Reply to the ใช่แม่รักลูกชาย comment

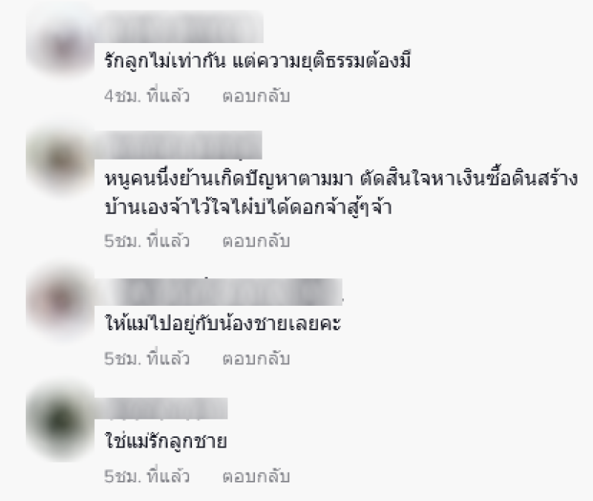coord(256,477)
